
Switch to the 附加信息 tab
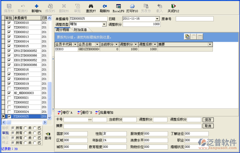pyautogui.click(x=80, y=30)
